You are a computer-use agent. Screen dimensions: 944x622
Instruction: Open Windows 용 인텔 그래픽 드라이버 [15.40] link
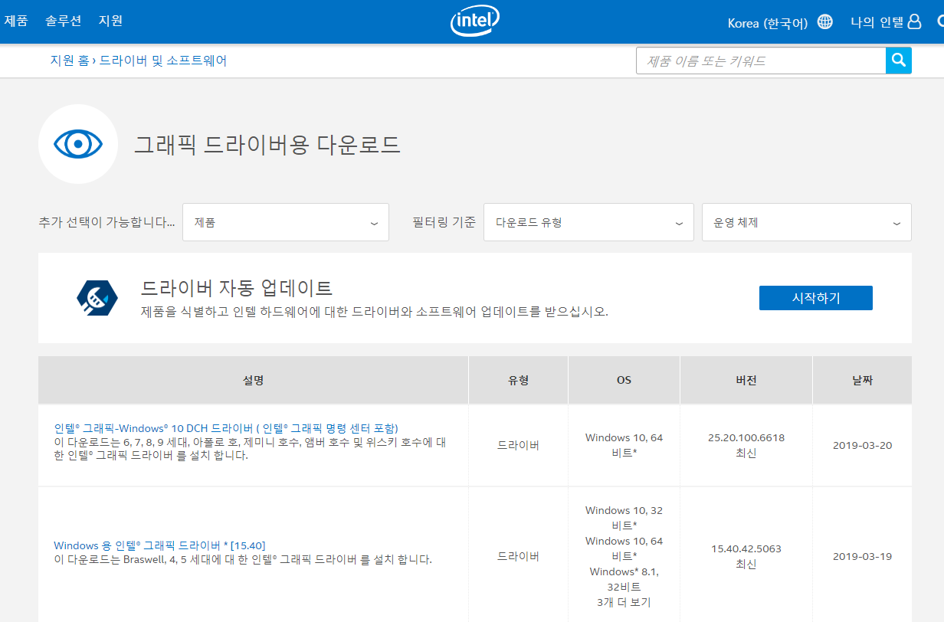[x=159, y=545]
